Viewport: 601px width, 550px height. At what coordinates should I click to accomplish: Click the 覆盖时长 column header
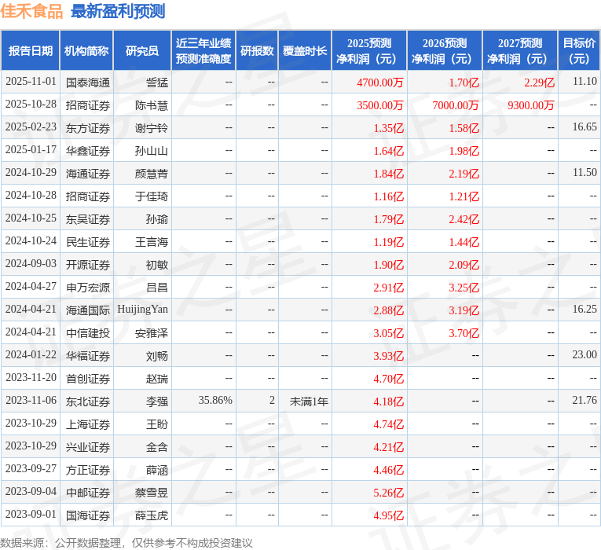(x=305, y=51)
